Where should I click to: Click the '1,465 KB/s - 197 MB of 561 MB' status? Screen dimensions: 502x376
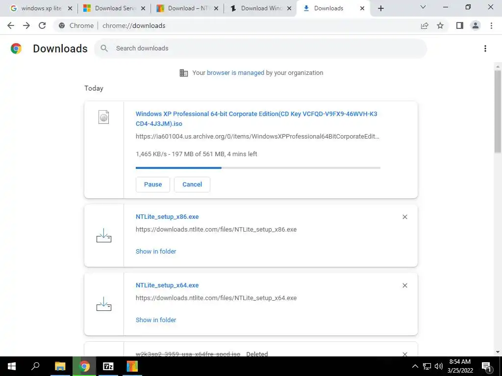click(x=196, y=154)
